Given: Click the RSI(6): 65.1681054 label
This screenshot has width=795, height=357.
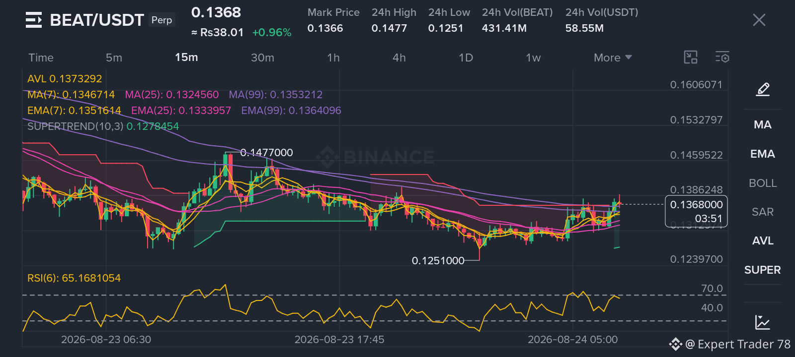Looking at the screenshot, I should click(74, 278).
